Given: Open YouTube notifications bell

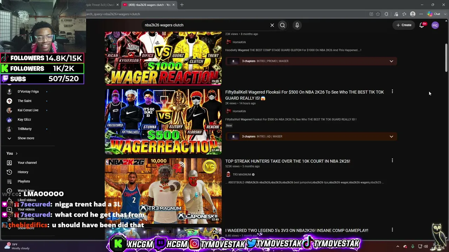Looking at the screenshot, I should [422, 25].
